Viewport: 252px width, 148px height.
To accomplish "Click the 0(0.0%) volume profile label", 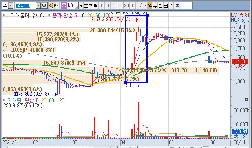I will (12, 56).
